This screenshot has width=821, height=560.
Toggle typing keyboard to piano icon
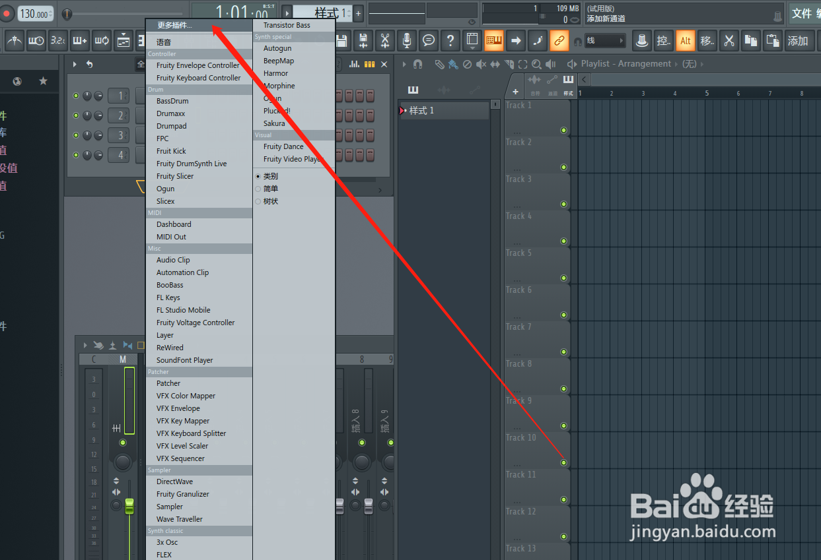point(494,41)
